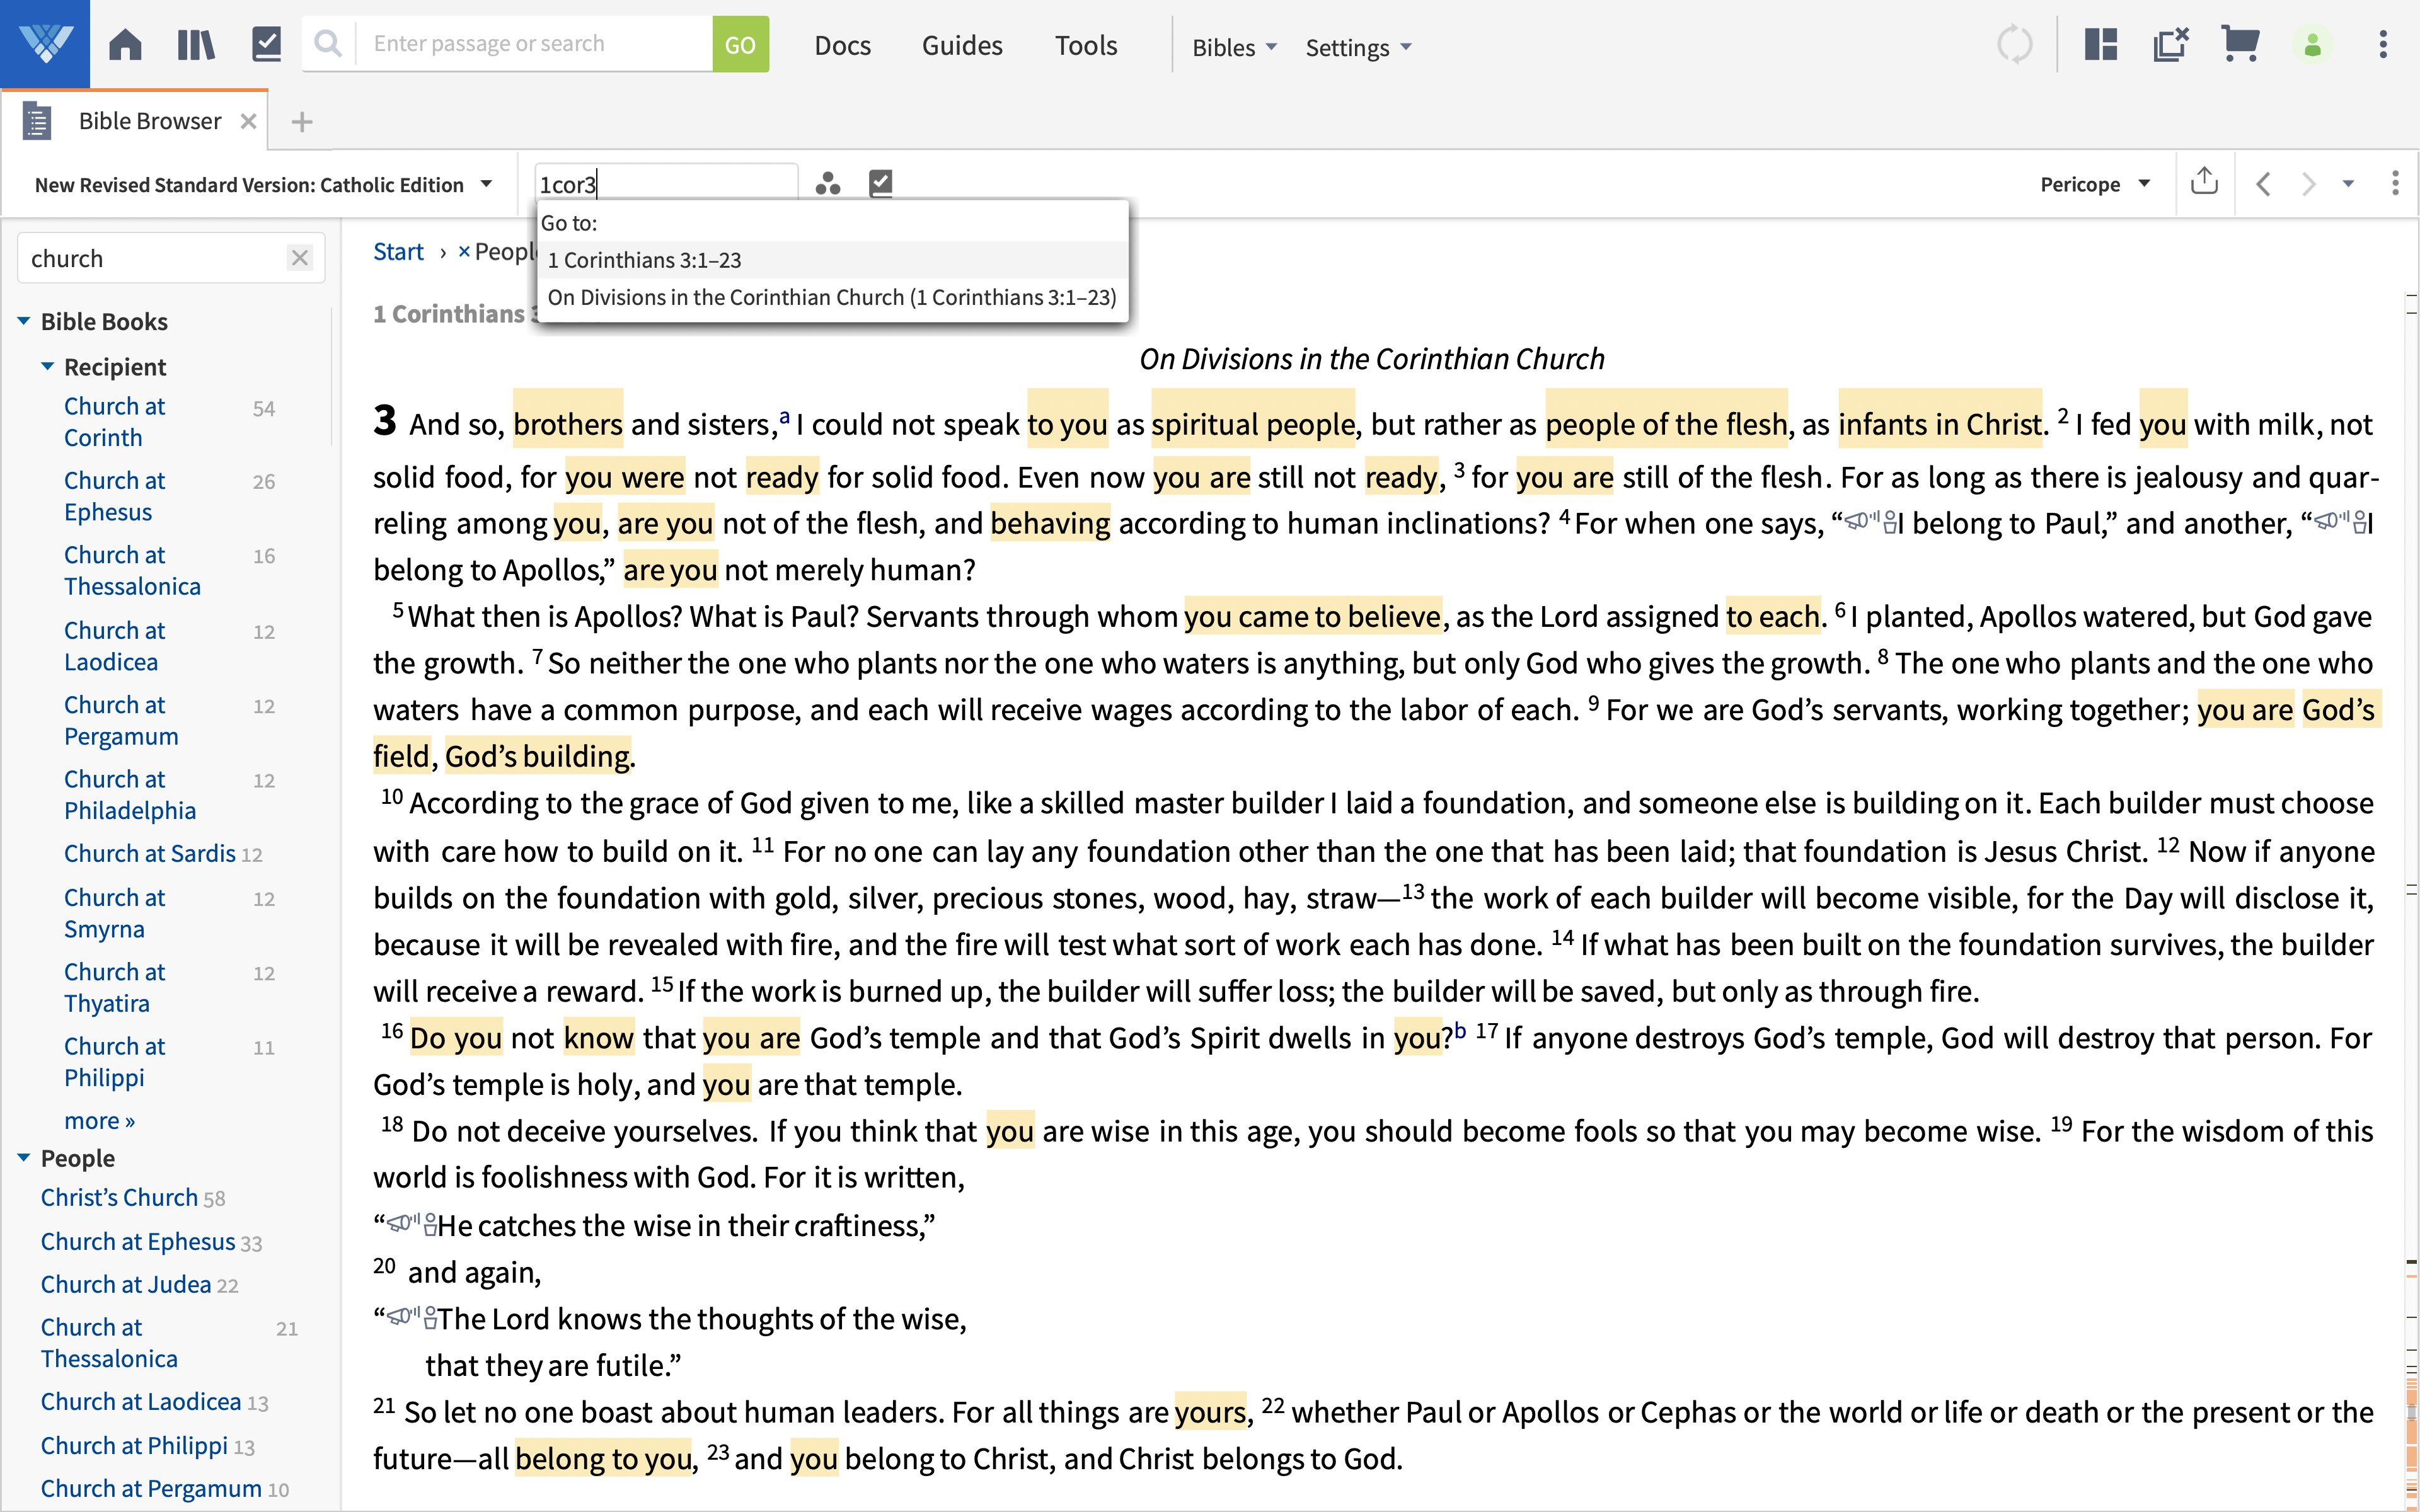
Task: Open the Tools menu
Action: pos(1086,45)
